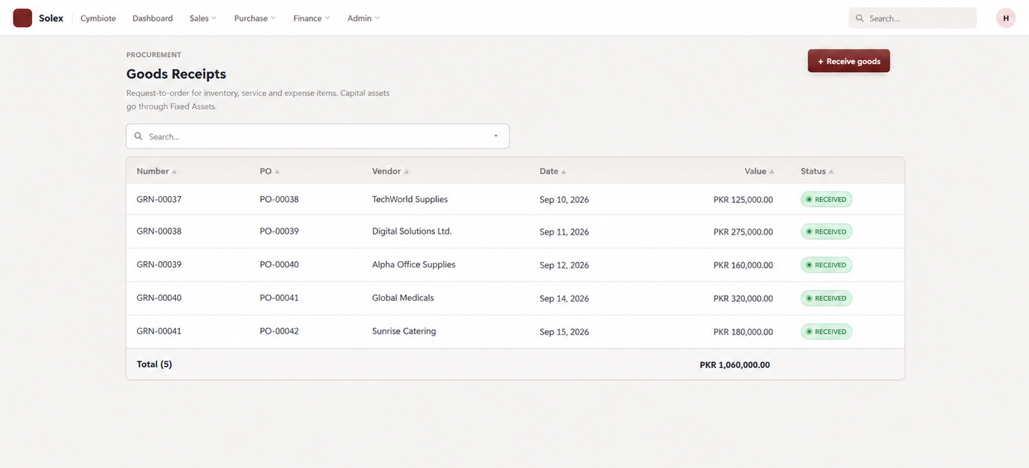Open receipt GRN-00040
Viewport: 1029px width, 468px height.
tap(159, 298)
